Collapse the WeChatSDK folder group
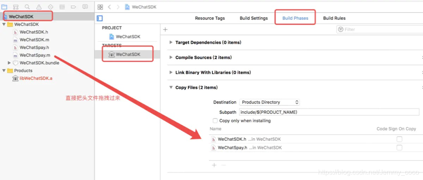 (x=4, y=24)
